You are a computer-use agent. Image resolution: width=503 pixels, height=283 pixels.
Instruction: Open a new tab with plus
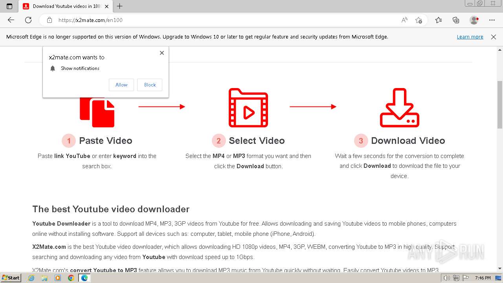[x=120, y=6]
